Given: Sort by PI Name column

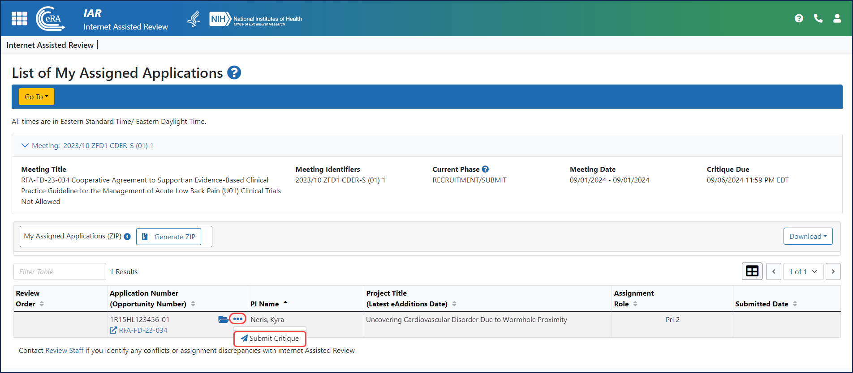Looking at the screenshot, I should point(285,303).
